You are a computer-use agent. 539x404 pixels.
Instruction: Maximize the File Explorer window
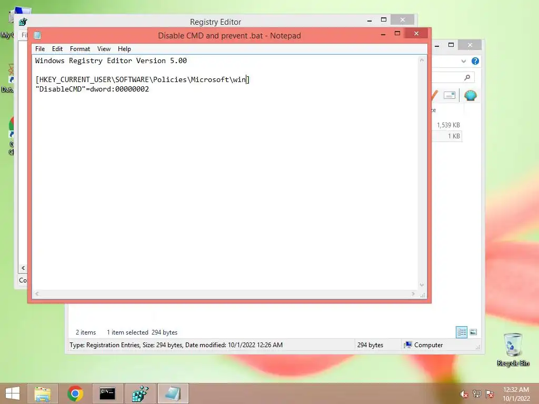tap(451, 45)
